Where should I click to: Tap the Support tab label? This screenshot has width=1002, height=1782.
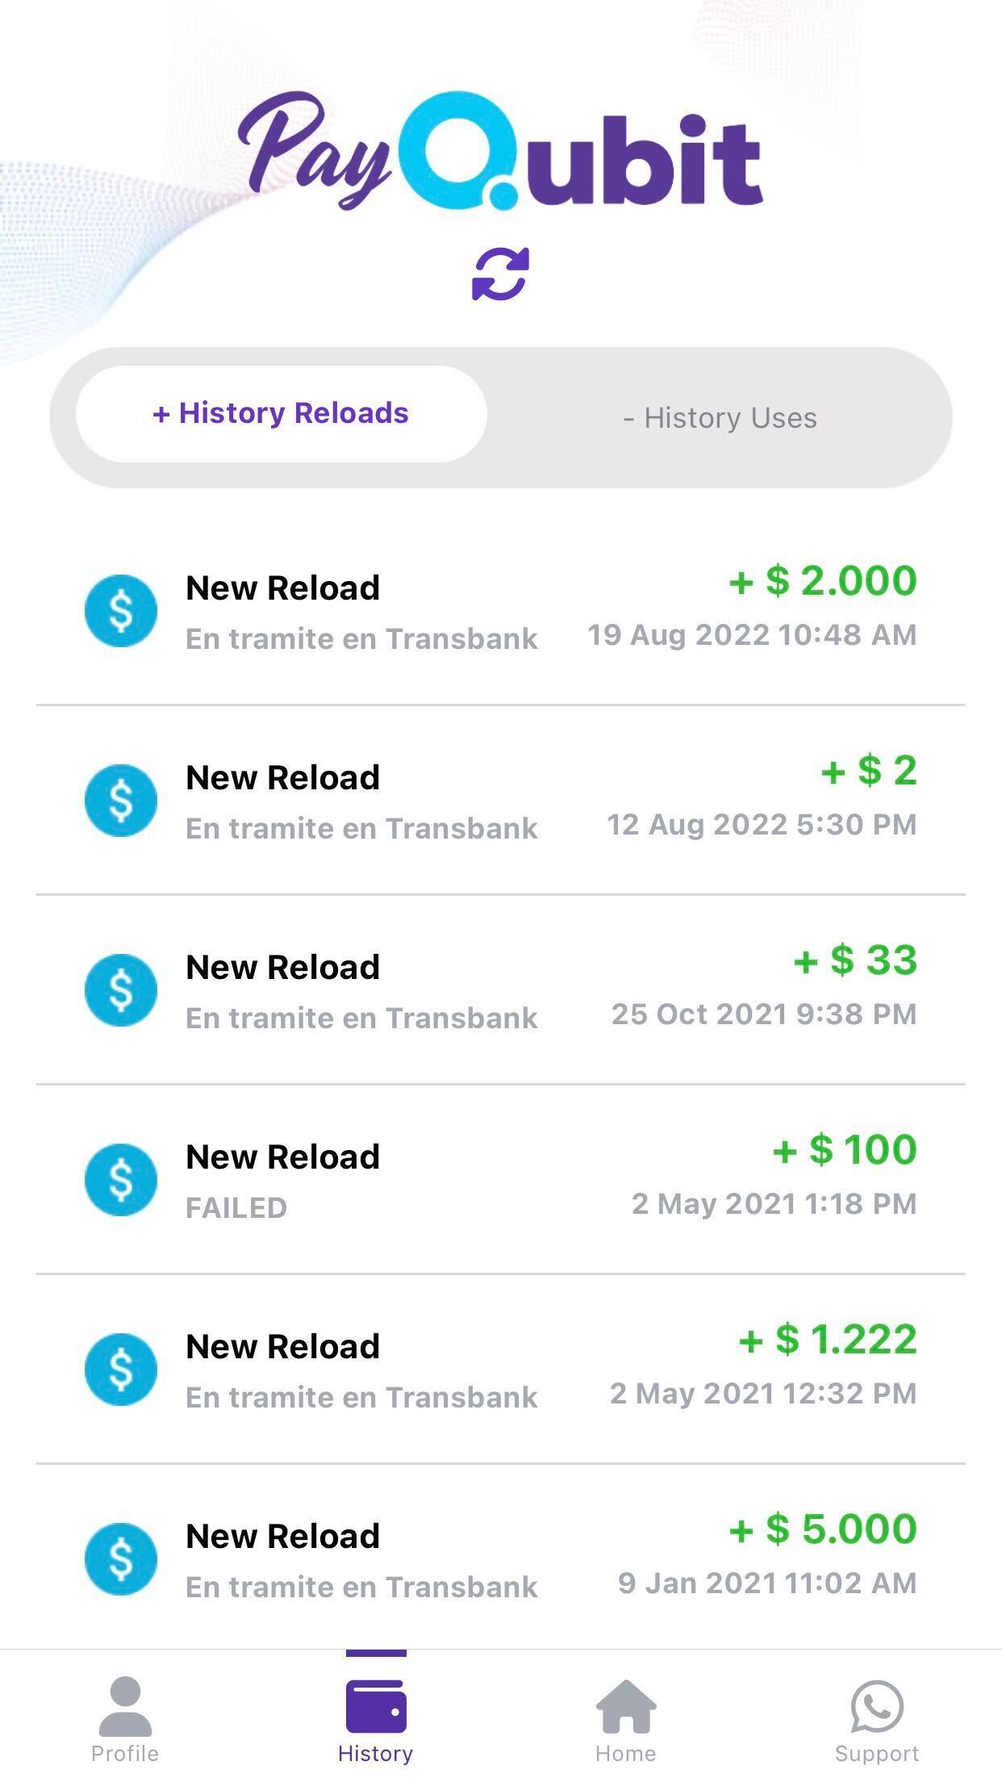click(x=876, y=1754)
